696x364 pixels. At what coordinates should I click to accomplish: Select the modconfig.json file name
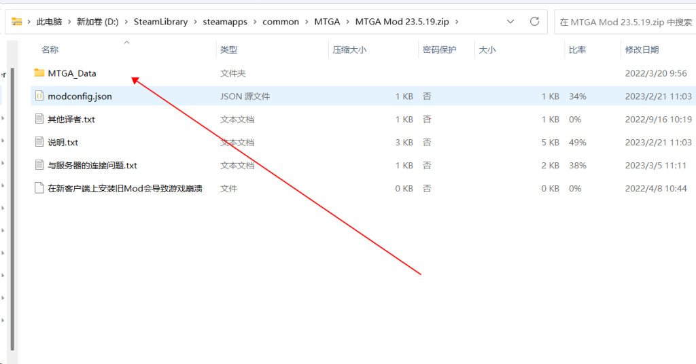tap(80, 96)
